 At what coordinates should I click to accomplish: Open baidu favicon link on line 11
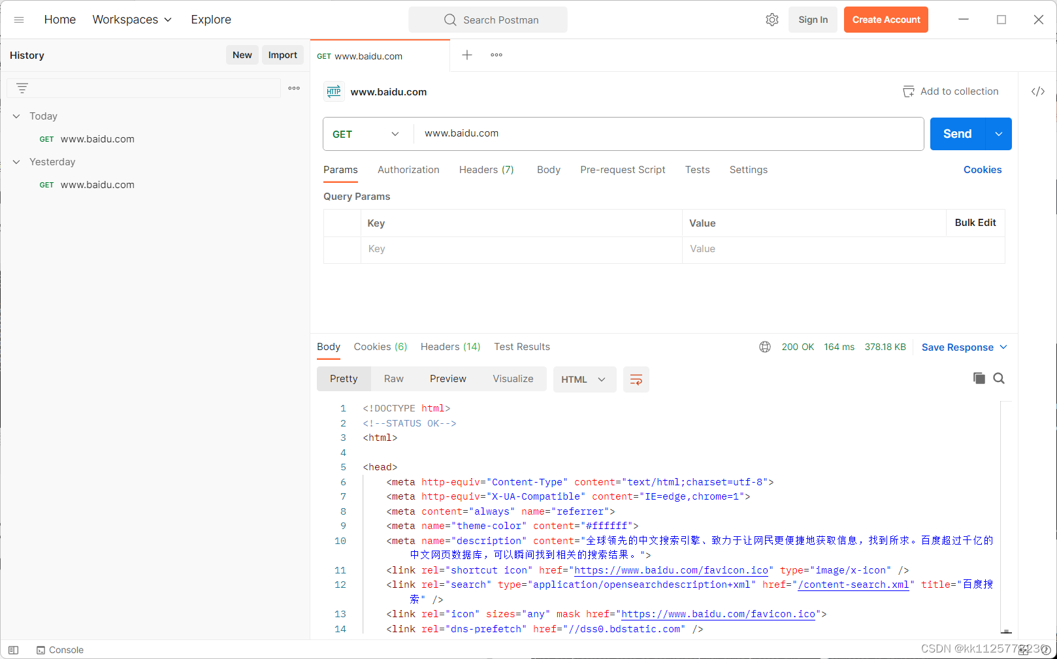(x=672, y=570)
